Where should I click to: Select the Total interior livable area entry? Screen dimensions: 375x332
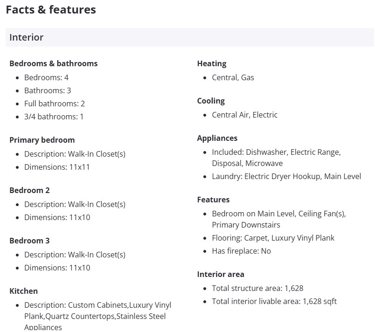[274, 301]
